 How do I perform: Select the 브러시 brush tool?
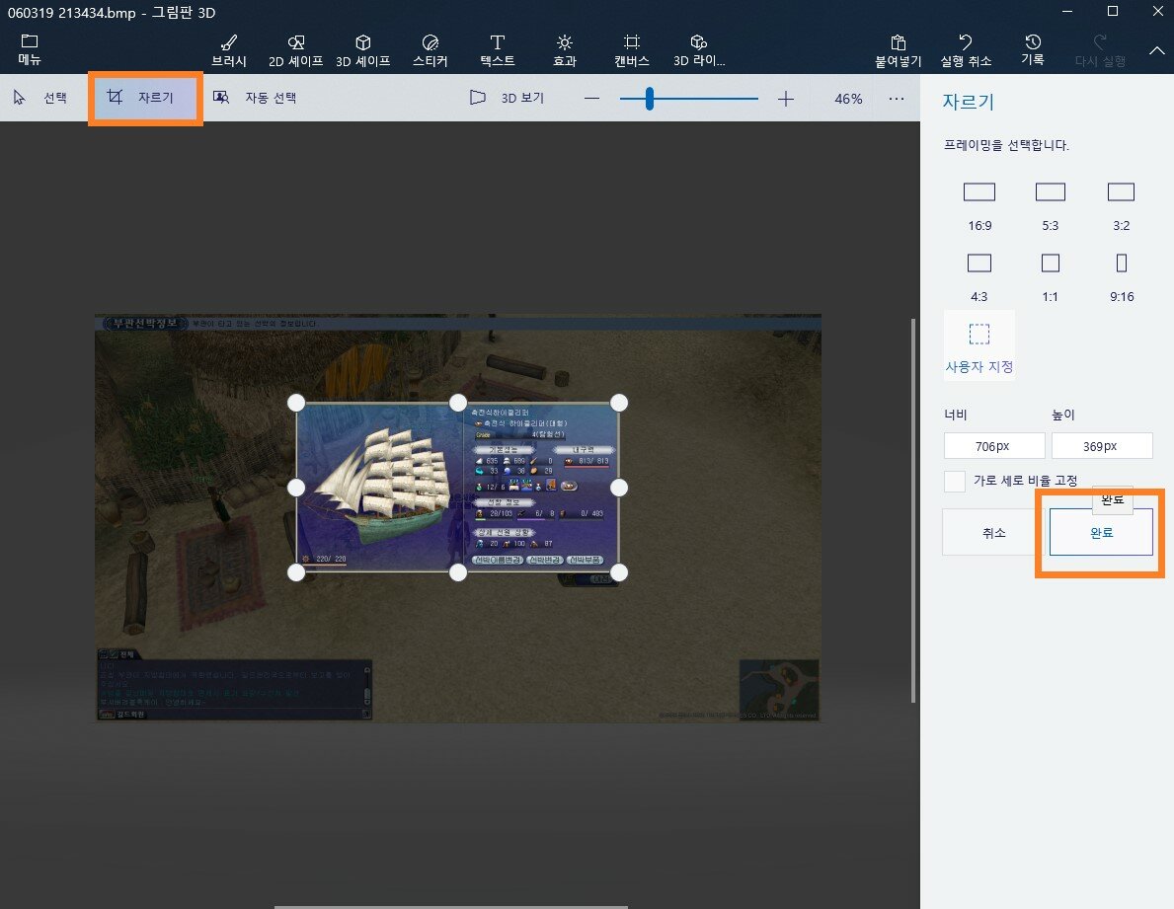click(229, 50)
